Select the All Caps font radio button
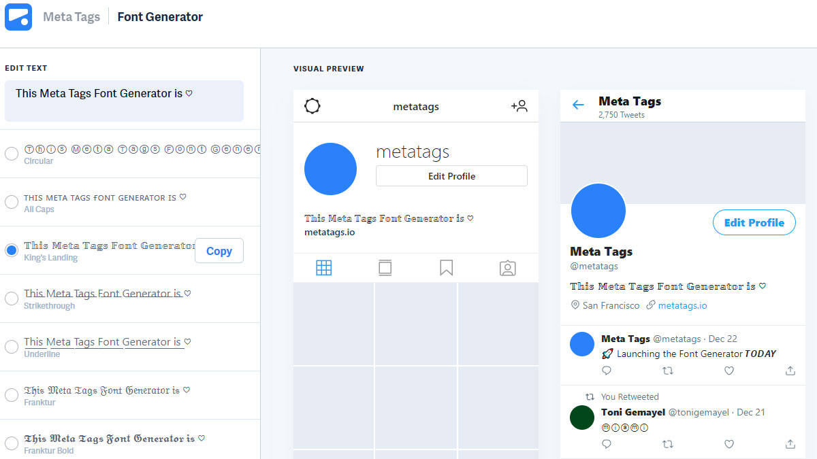The height and width of the screenshot is (459, 817). [x=12, y=202]
